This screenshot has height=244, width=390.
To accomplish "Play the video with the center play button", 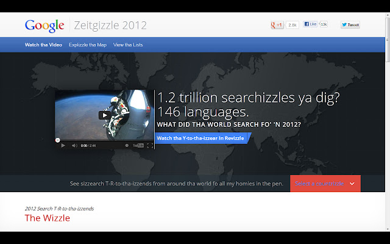I will [105, 115].
